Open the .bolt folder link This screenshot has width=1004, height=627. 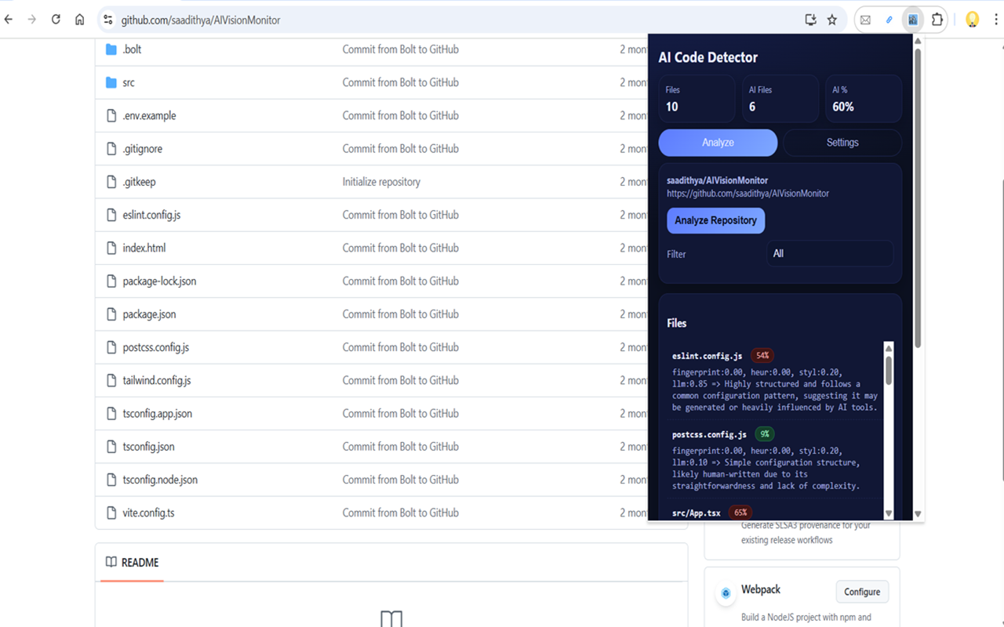click(132, 49)
